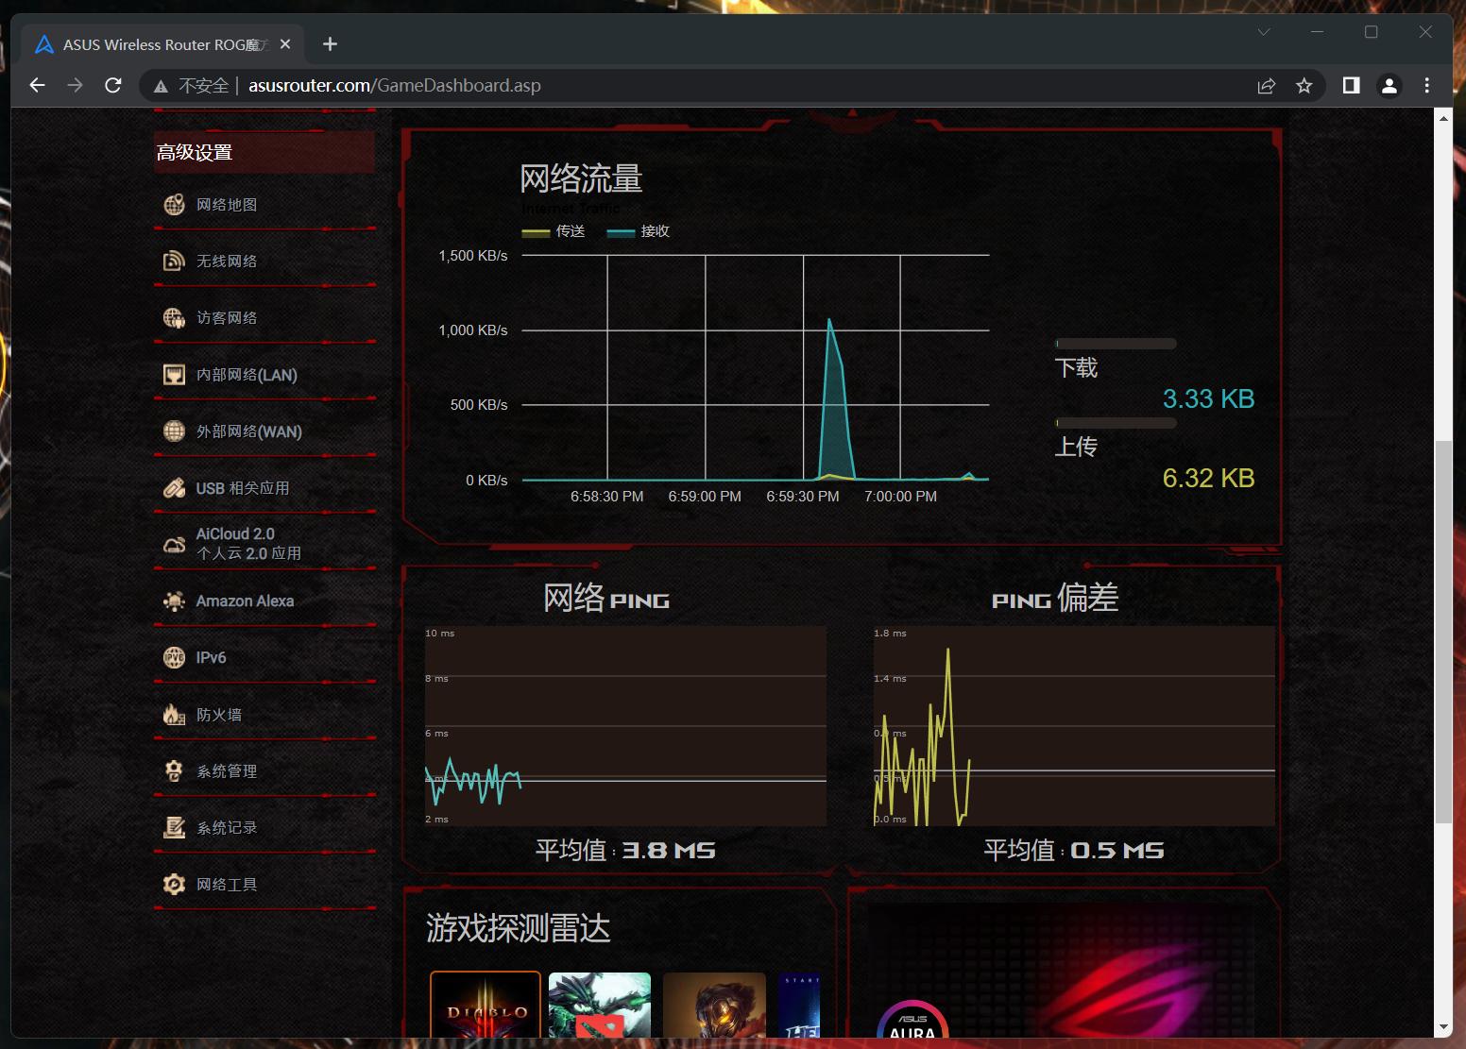Toggle the 接收 legend series in chart
The width and height of the screenshot is (1466, 1049).
coord(639,231)
